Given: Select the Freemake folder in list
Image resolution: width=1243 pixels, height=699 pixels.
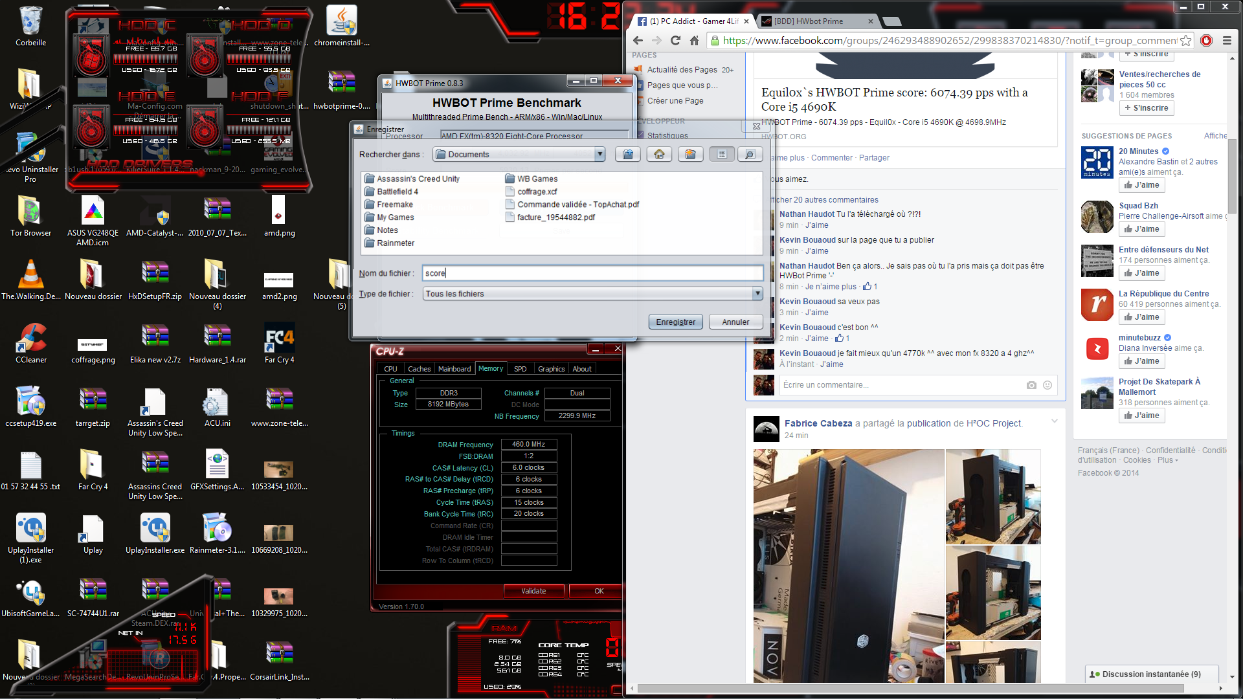Looking at the screenshot, I should [388, 205].
